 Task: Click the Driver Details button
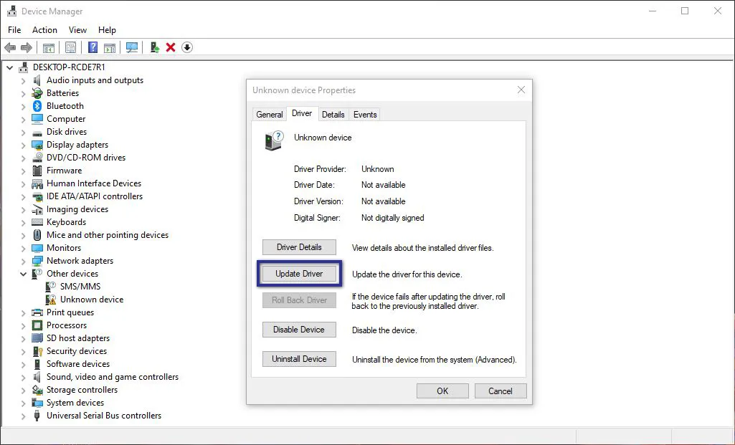tap(299, 247)
